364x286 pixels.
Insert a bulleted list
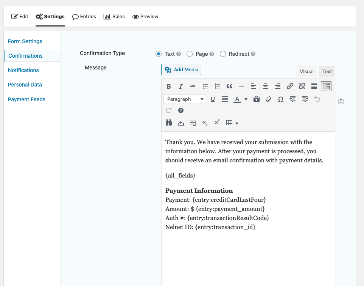click(x=205, y=86)
